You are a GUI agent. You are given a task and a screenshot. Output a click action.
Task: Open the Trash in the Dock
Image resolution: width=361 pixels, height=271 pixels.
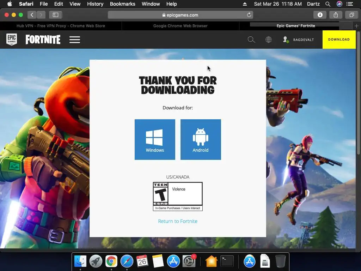click(x=280, y=261)
